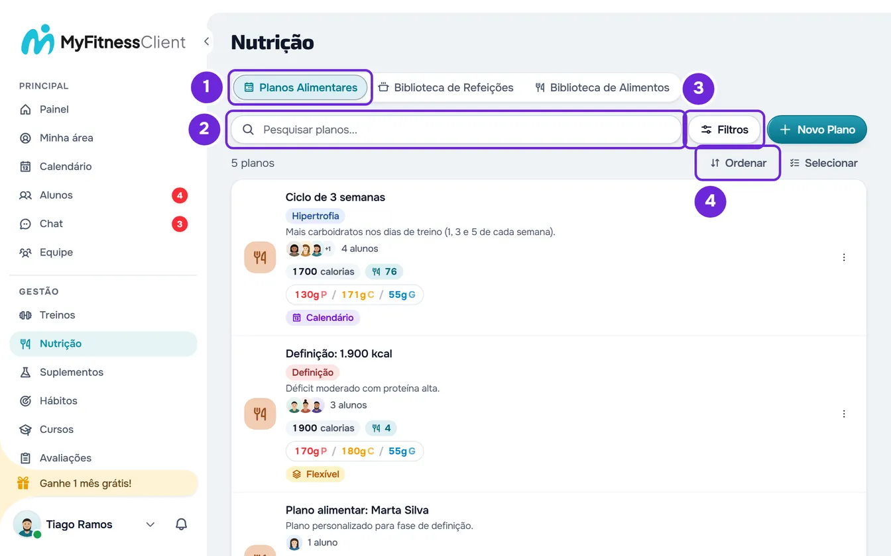Click Tiago Ramos profile avatar
Screen dimensions: 891x556
click(27, 524)
